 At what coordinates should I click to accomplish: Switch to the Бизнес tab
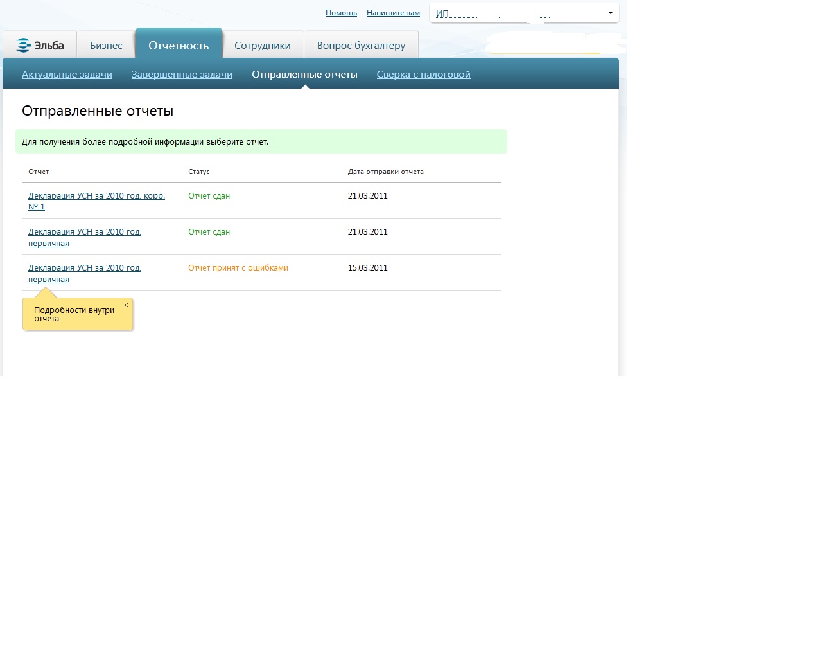coord(106,46)
